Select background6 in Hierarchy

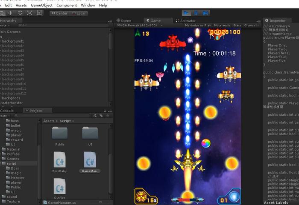tap(13, 65)
